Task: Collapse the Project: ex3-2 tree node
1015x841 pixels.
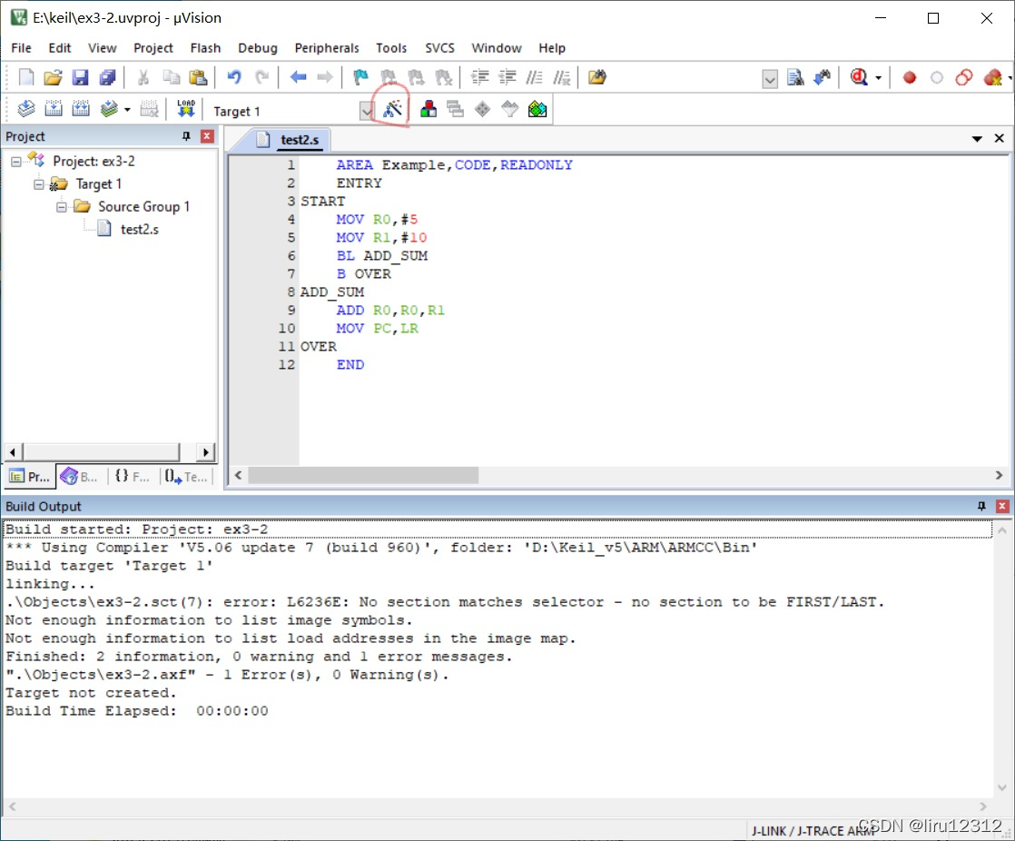Action: [16, 162]
